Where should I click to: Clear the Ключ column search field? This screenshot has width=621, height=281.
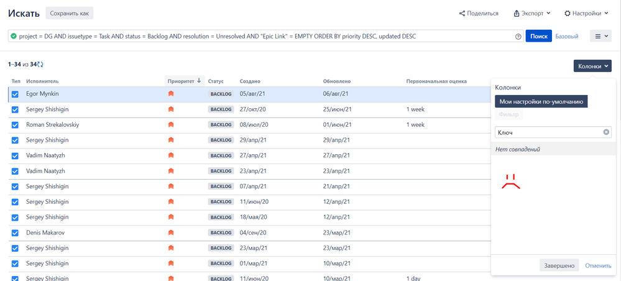[606, 132]
